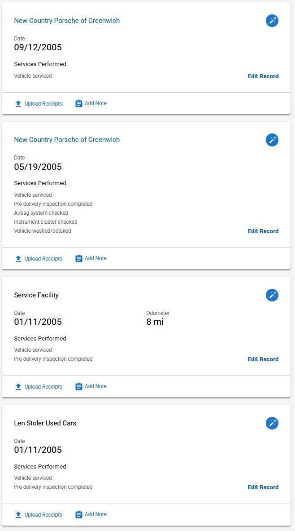Click magic wand icon on 09/12/2005 record

coord(272,21)
